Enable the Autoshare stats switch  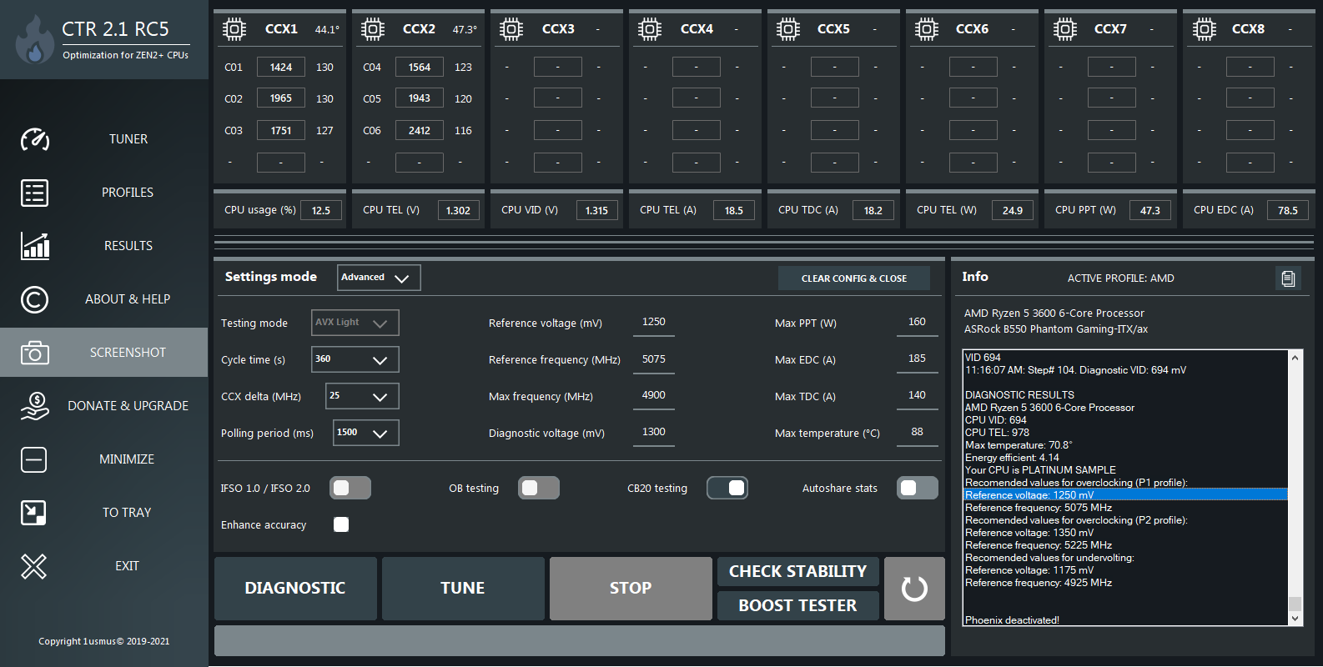tap(918, 488)
